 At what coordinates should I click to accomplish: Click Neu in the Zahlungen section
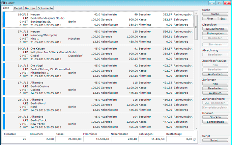(215, 84)
